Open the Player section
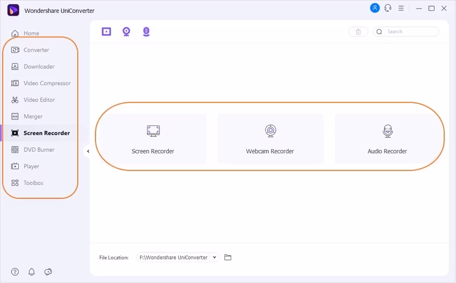The width and height of the screenshot is (456, 283). pyautogui.click(x=25, y=166)
